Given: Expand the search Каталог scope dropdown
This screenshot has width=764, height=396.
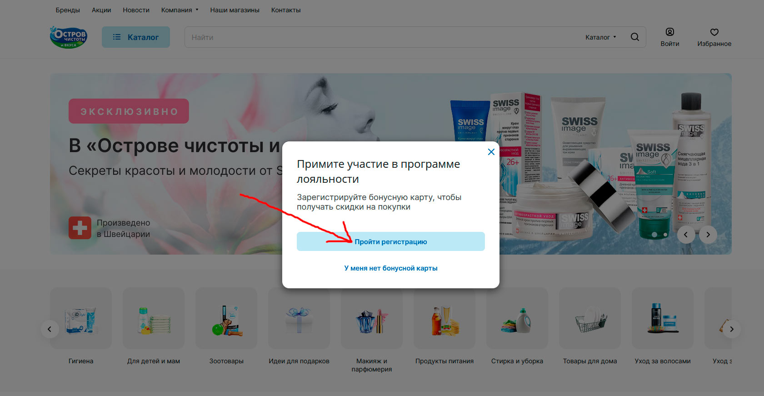Looking at the screenshot, I should click(601, 37).
